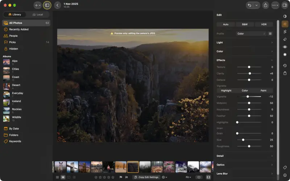Click the plus Add Photos button
The height and width of the screenshot is (181, 290).
tap(38, 5)
